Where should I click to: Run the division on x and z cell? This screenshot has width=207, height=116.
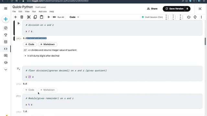pos(19,23)
